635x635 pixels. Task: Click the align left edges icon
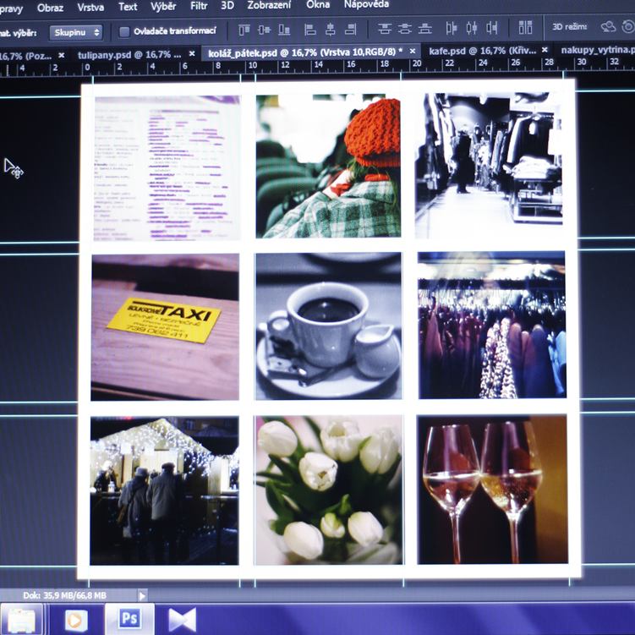(309, 30)
